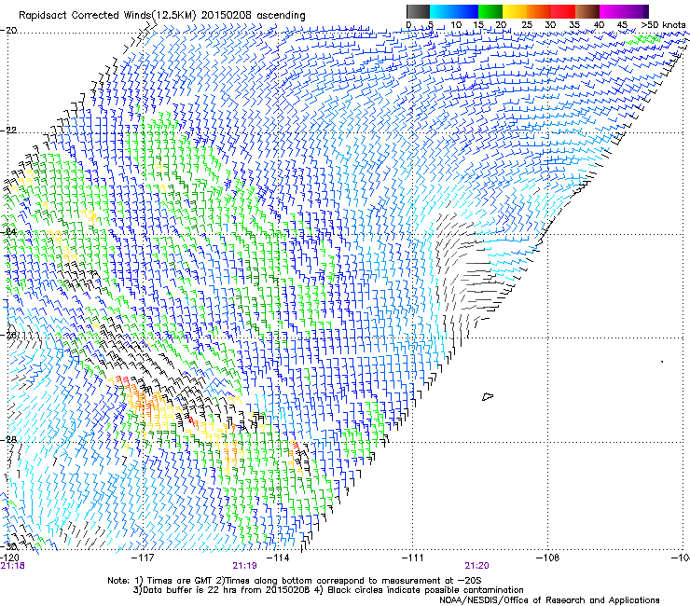Click the 'Times are GMT' note line

tap(295, 581)
